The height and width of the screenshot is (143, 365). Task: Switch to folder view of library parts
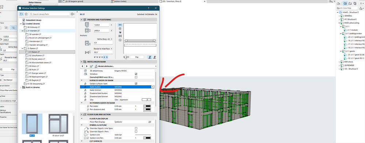tap(22, 14)
